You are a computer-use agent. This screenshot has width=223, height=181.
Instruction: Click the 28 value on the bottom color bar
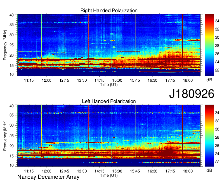click(x=217, y=137)
